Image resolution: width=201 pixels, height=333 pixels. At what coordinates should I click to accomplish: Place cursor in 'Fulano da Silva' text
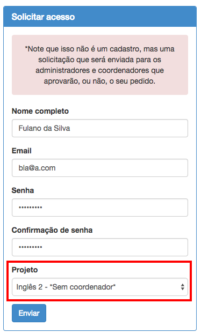tap(44, 128)
